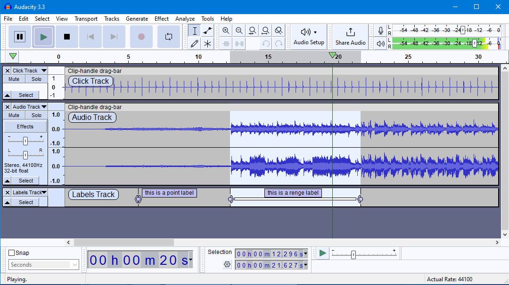Click the Share Audio button
The height and width of the screenshot is (285, 509).
[350, 37]
